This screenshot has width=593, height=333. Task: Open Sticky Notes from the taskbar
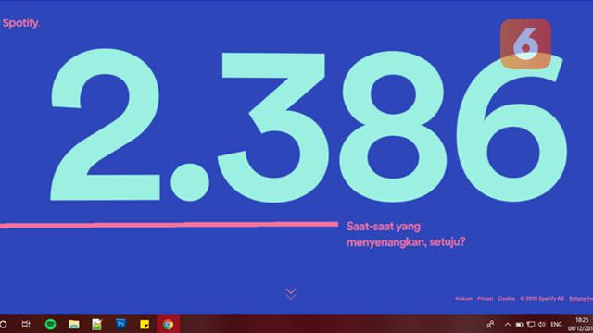pos(145,325)
